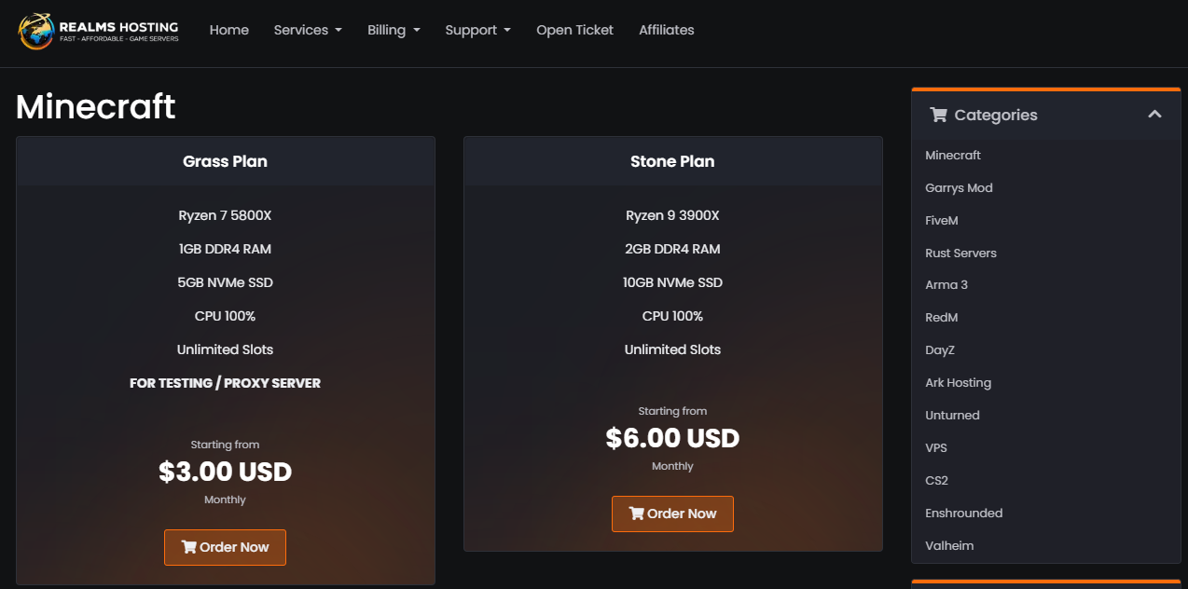Viewport: 1188px width, 589px height.
Task: Expand the Billing dropdown menu
Action: (394, 30)
